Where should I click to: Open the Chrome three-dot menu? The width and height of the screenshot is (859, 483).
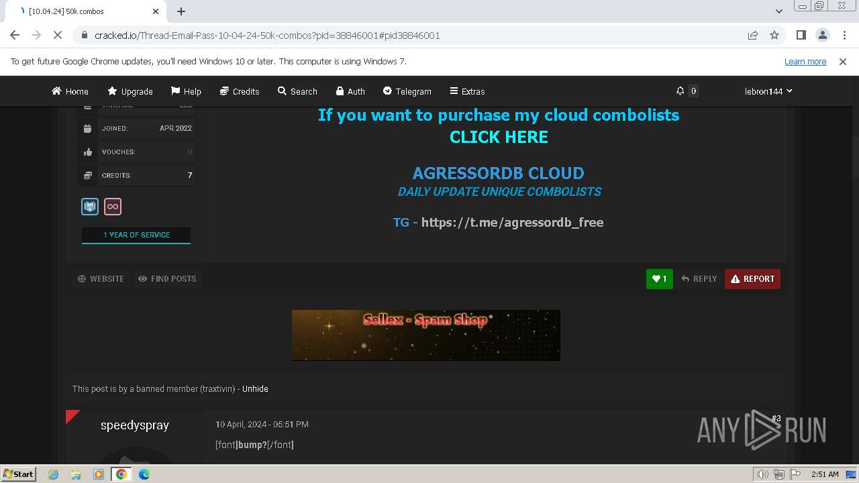[x=843, y=35]
